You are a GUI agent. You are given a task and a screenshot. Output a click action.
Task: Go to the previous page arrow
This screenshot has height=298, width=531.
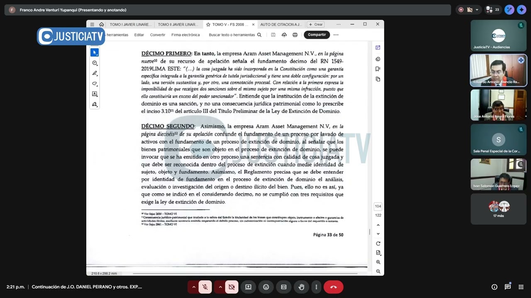[x=378, y=225]
